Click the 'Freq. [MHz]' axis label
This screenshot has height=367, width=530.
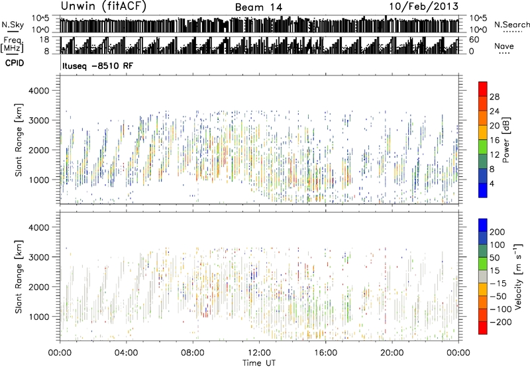click(x=12, y=46)
